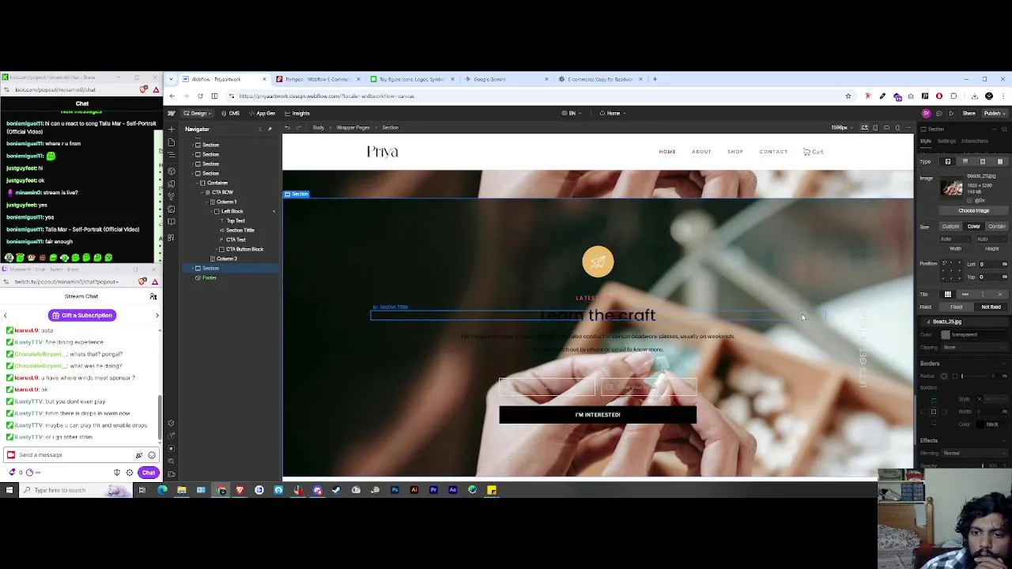Open the Navigator panel icon in sidebar
Viewport: 1012px width, 569px height.
click(172, 156)
